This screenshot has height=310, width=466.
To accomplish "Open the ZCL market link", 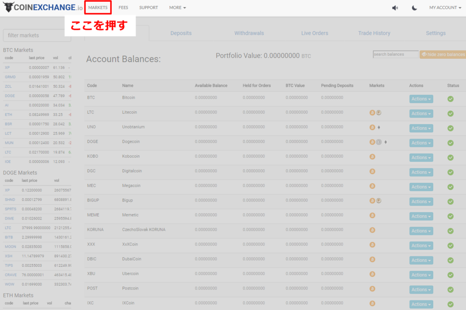I will click(8, 86).
